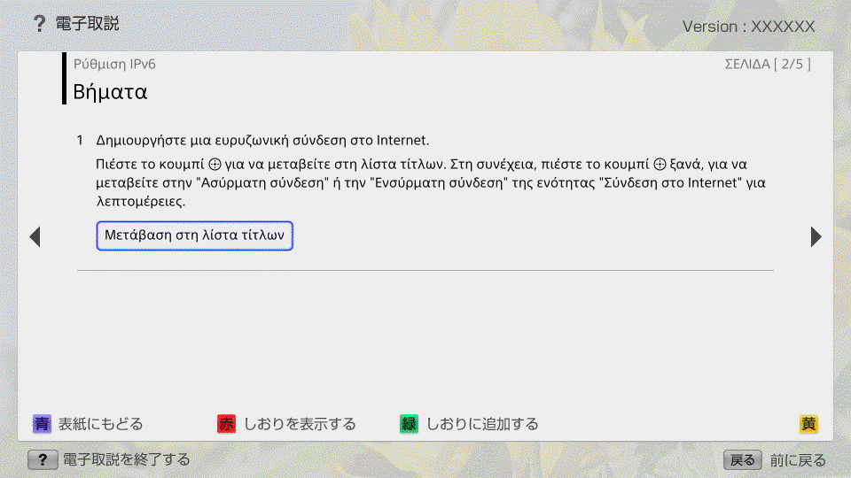Image resolution: width=851 pixels, height=478 pixels.
Task: Click the question mark icon beside 電子取説 title
Action: pos(38,24)
